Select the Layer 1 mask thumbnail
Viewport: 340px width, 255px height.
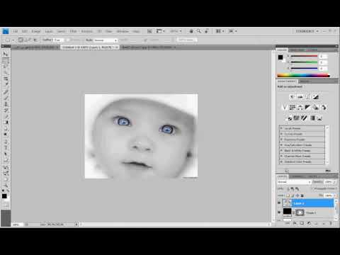[x=300, y=212]
